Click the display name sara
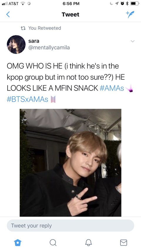This screenshot has width=141, height=251. click(34, 41)
